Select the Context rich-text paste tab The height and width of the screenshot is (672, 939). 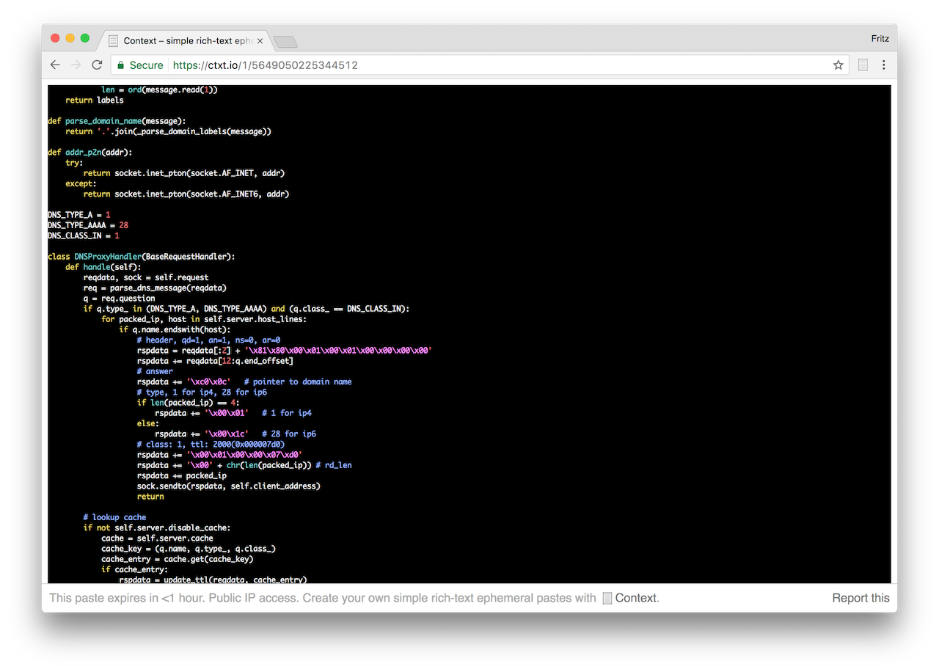click(183, 41)
